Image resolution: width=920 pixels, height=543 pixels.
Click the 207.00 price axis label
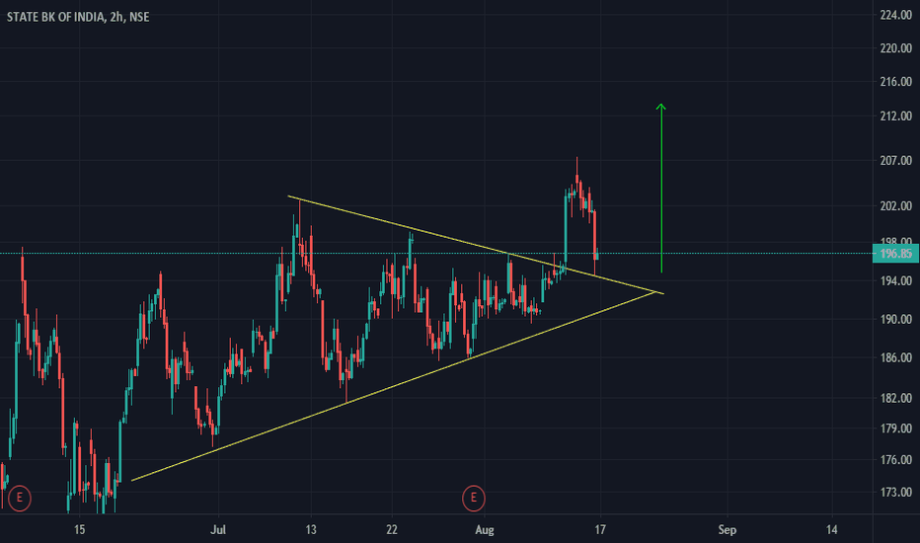896,160
